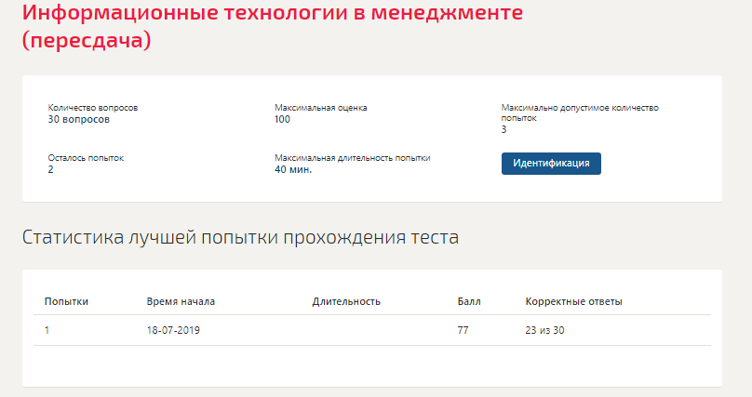752x397 pixels.
Task: Select the page title Информационные технологии в менеджменте
Action: (273, 13)
